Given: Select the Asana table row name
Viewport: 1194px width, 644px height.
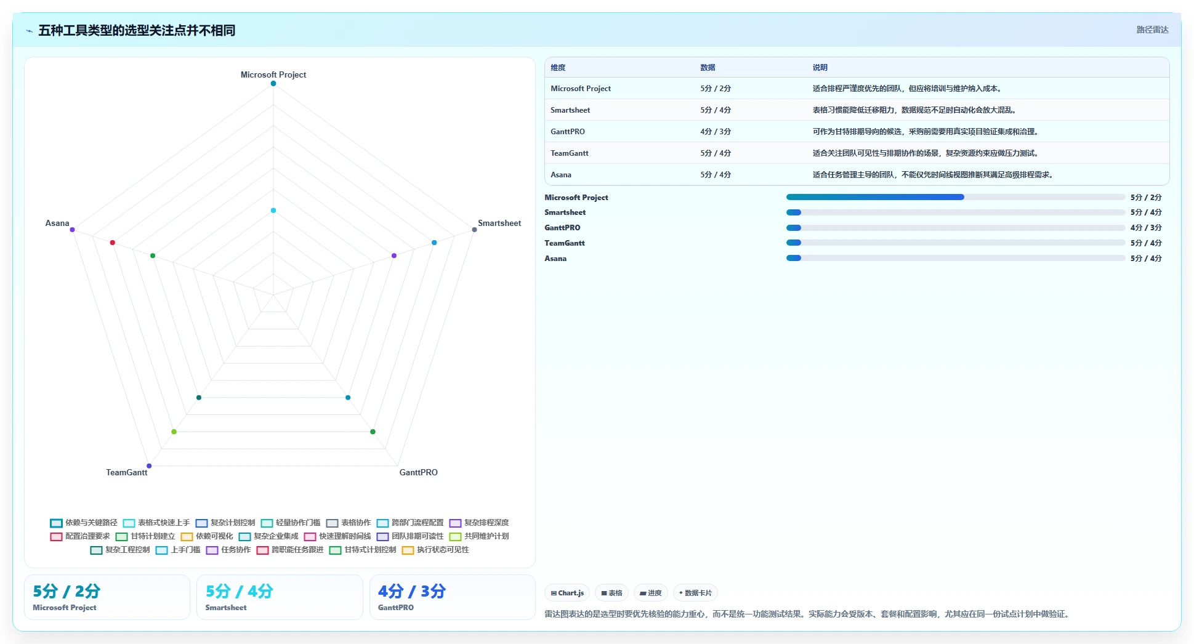Looking at the screenshot, I should pos(561,175).
